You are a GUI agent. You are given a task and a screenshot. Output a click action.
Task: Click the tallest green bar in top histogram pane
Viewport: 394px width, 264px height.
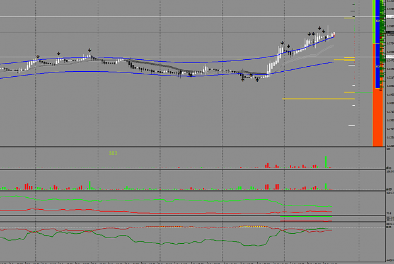pyautogui.click(x=326, y=163)
